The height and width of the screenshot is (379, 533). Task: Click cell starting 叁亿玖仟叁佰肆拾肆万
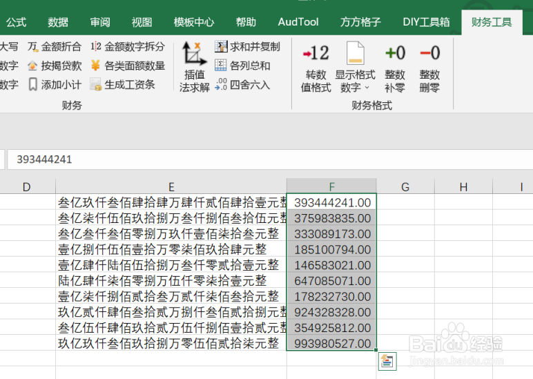(x=171, y=202)
